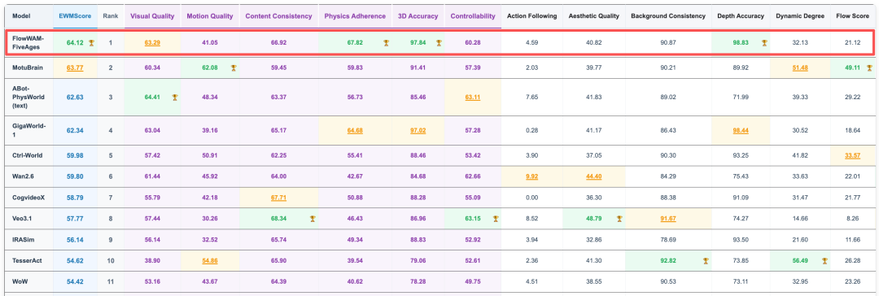Click EWMScore value 62.34

[75, 130]
